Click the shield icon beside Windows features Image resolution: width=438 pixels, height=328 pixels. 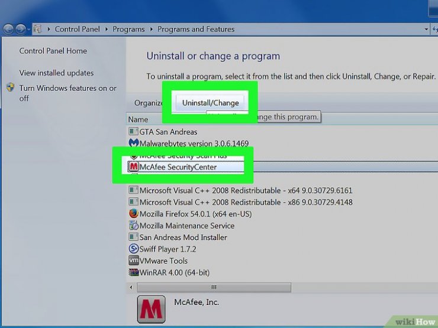[11, 87]
